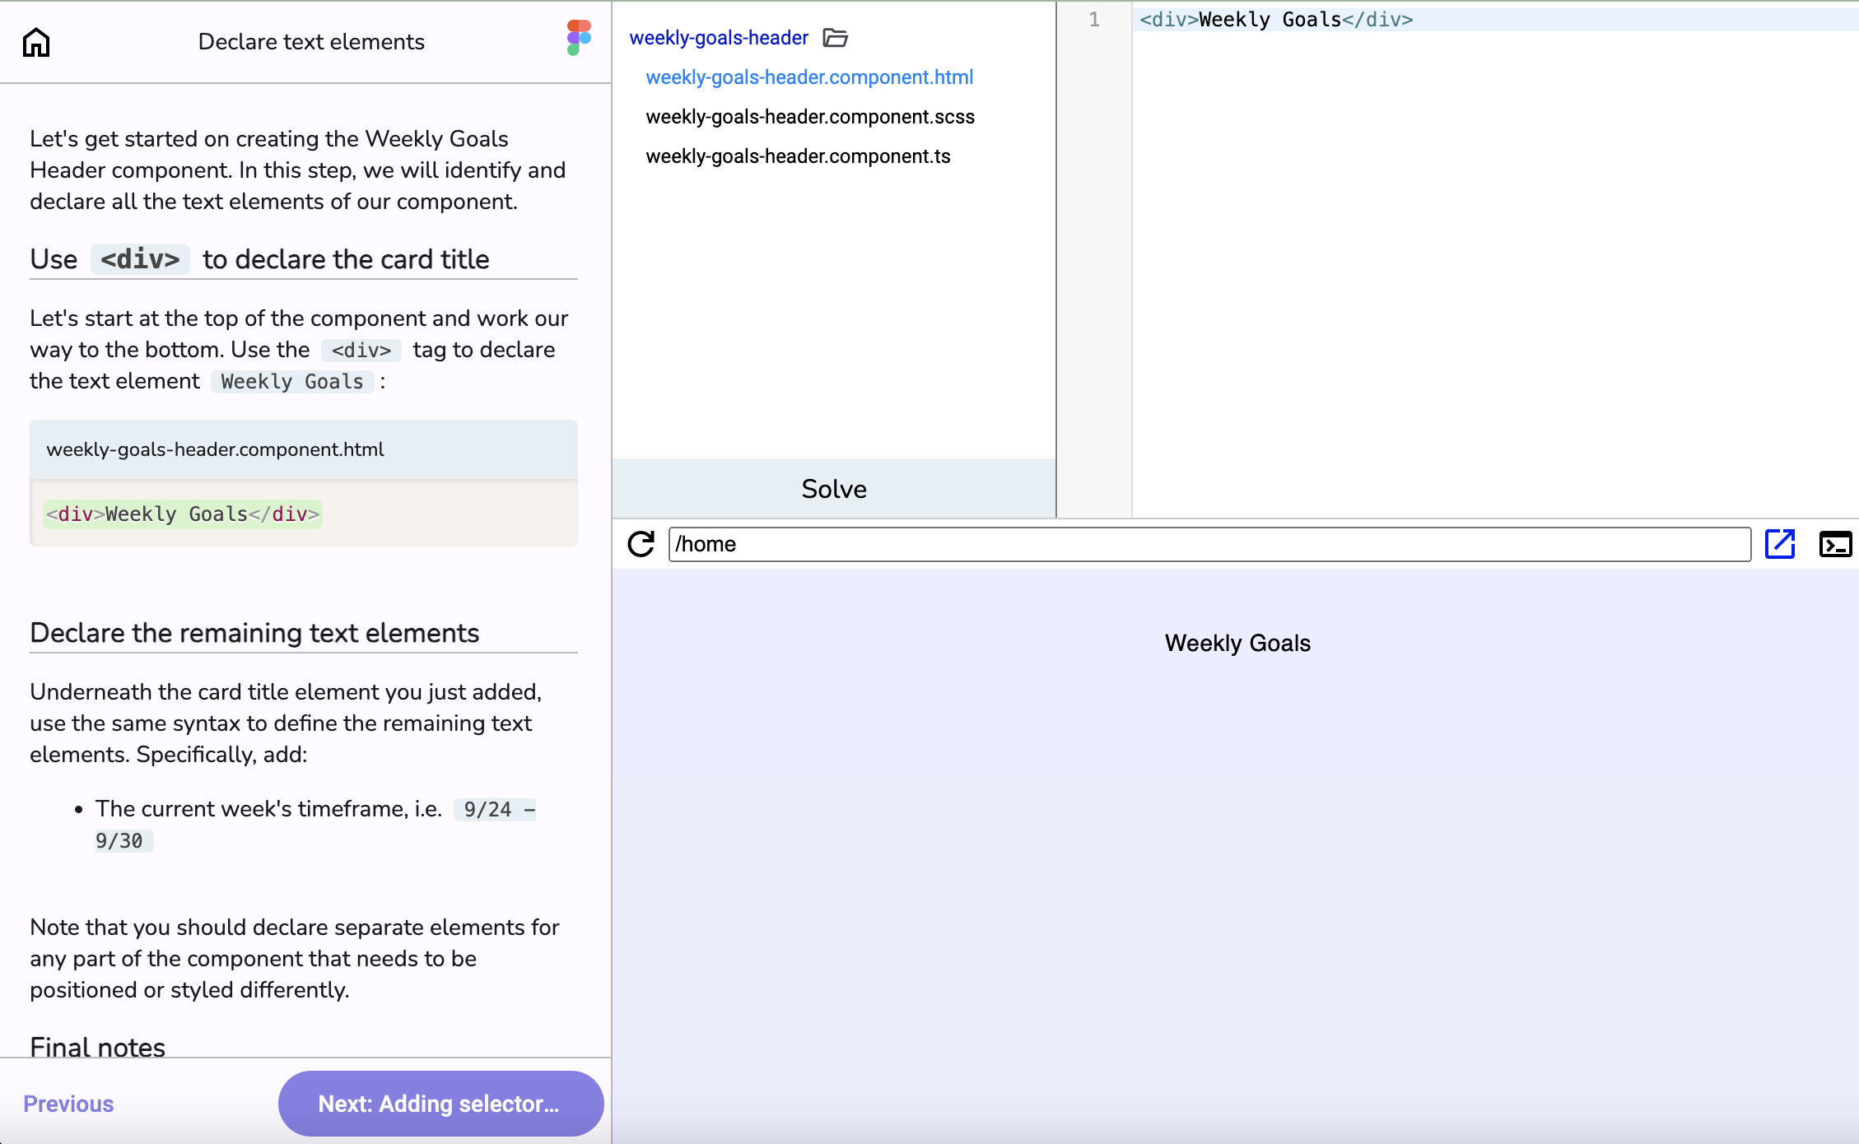Image resolution: width=1859 pixels, height=1144 pixels.
Task: Click the snippet filename header bar
Action: (x=303, y=449)
